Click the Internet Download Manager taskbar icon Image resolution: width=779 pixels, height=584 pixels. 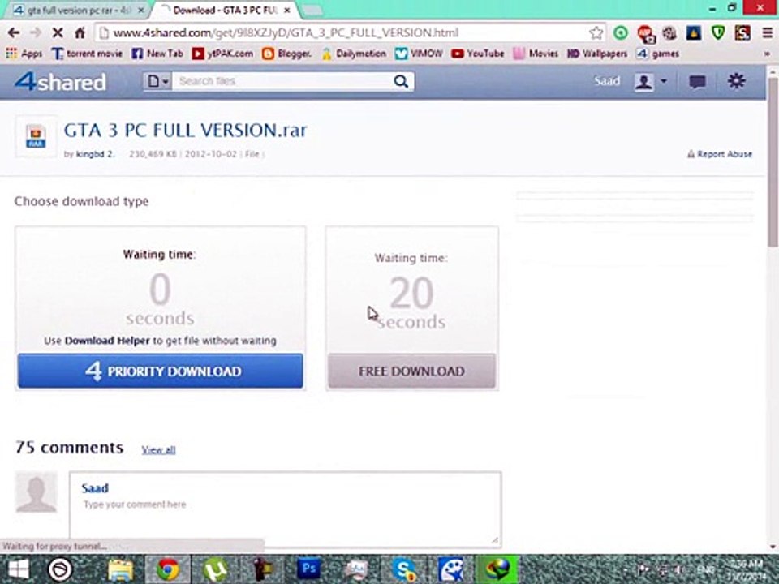[497, 569]
